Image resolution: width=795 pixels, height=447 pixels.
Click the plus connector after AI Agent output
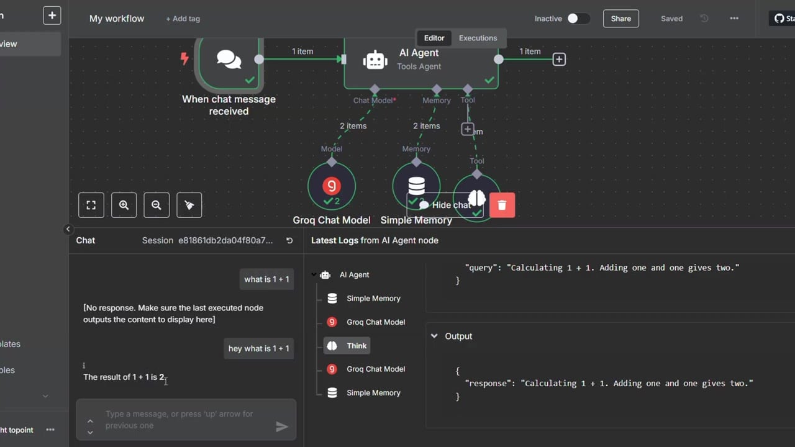point(559,60)
